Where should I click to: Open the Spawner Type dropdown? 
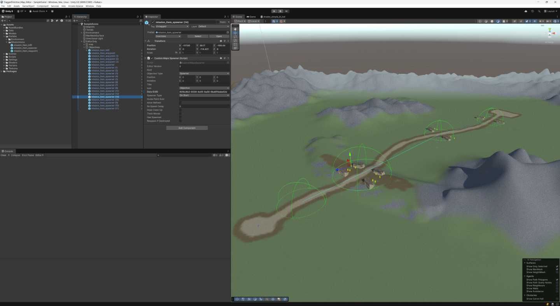coord(204,95)
